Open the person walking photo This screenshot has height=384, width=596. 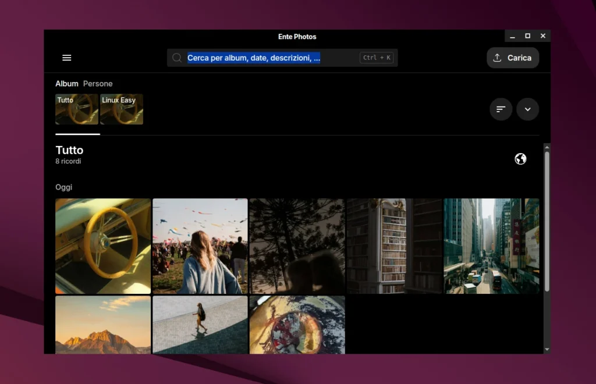coord(200,325)
